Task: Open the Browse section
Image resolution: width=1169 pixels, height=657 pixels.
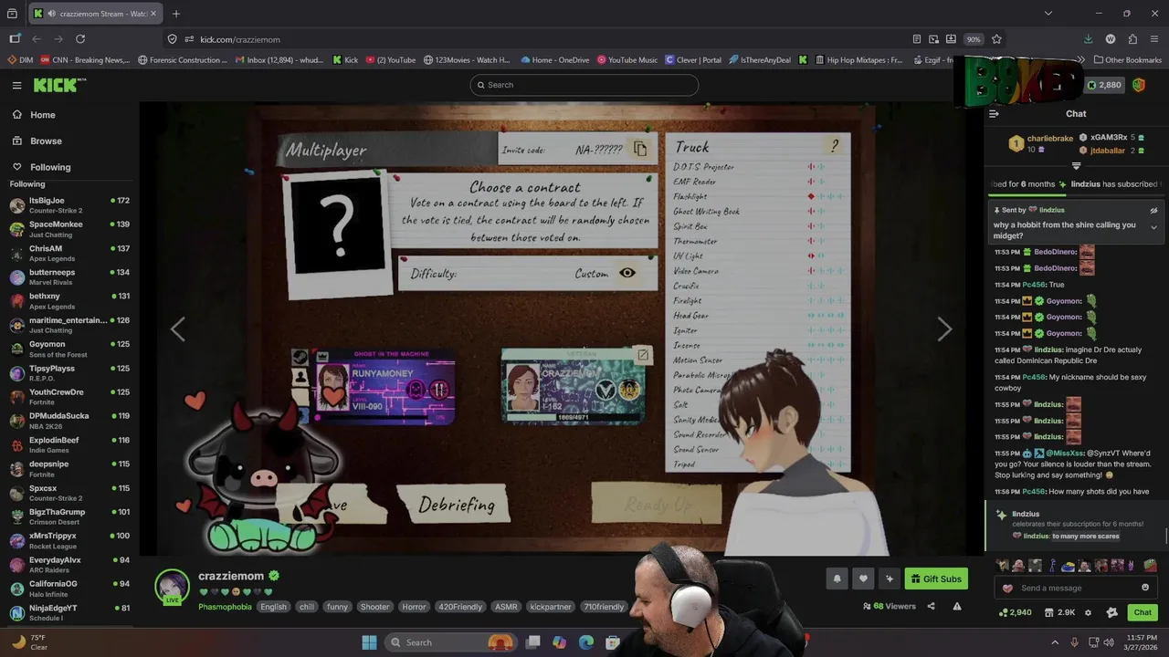Action: 37,141
